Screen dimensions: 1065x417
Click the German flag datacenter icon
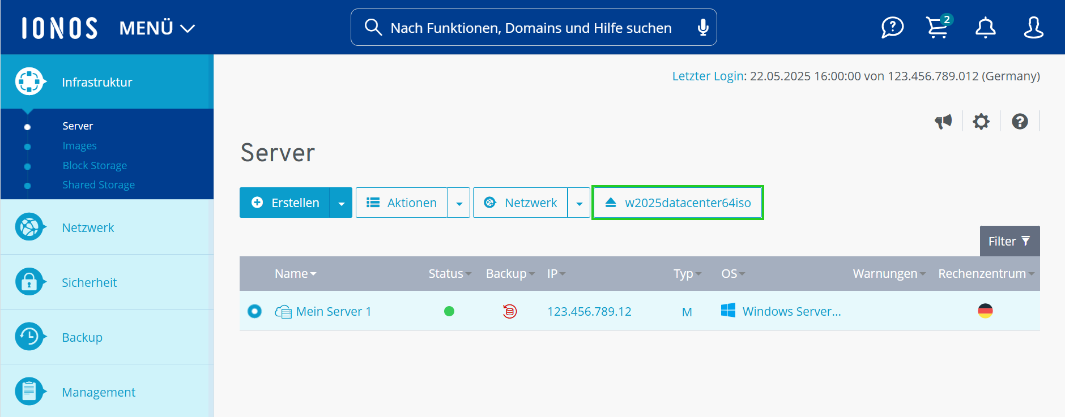coord(985,311)
